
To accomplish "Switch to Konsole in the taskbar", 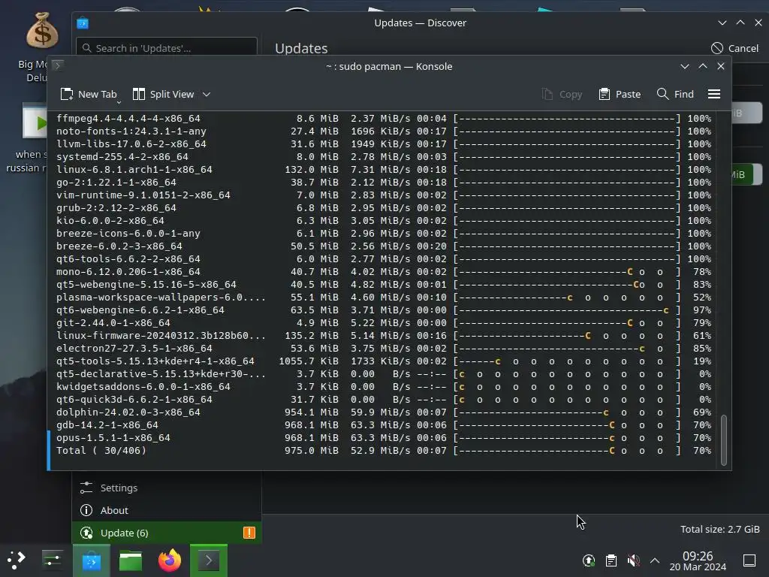I will pos(209,560).
